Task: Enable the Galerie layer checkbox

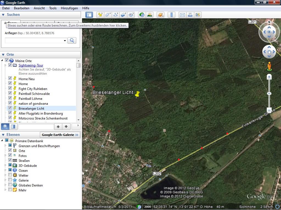Action: point(10,180)
